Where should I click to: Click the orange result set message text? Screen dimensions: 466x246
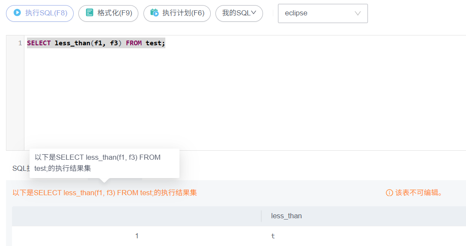(105, 193)
